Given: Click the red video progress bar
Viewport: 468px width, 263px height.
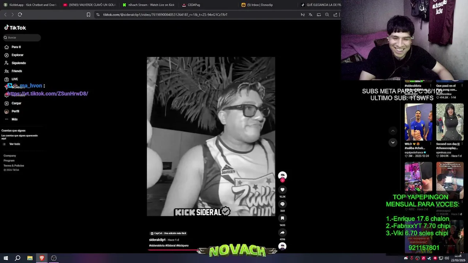Looking at the screenshot, I should 173,250.
